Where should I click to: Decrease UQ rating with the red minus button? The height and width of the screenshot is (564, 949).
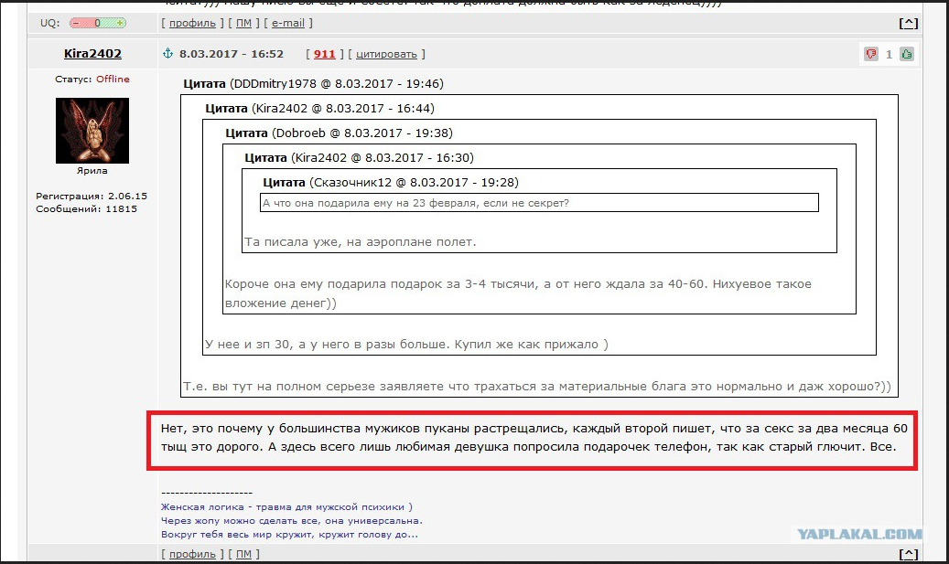(76, 23)
